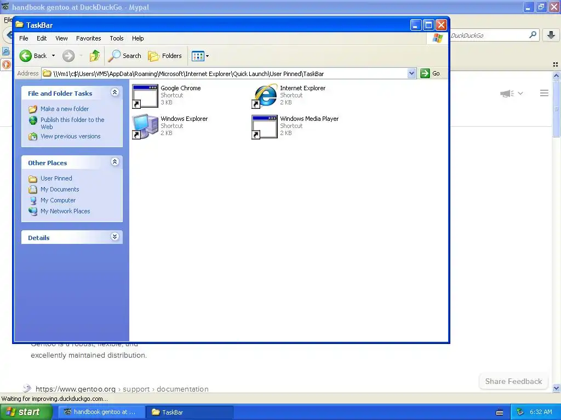This screenshot has width=561, height=420.
Task: Select the Windows Media Player shortcut icon
Action: click(x=265, y=127)
